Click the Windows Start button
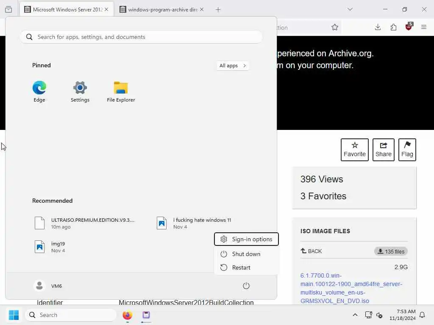Viewport: 434px width, 325px height. point(14,315)
